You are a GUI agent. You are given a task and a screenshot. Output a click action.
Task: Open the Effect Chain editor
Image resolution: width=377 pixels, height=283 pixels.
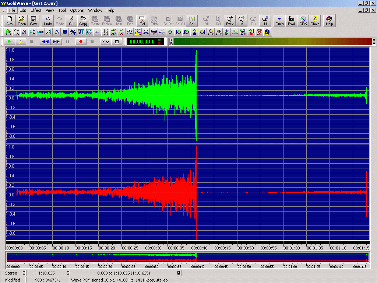click(315, 20)
